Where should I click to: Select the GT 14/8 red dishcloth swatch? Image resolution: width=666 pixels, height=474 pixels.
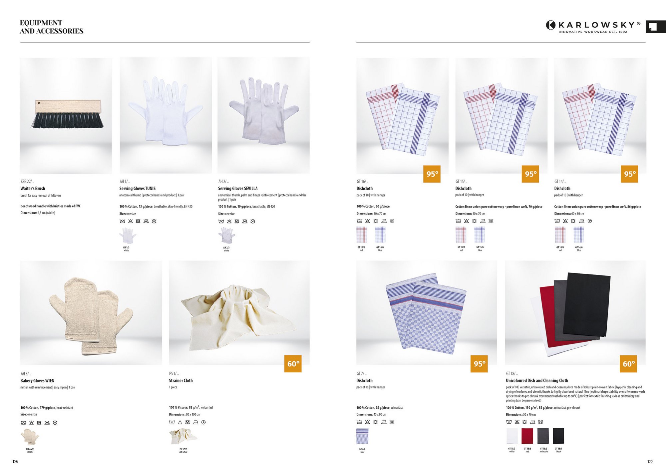[560, 235]
